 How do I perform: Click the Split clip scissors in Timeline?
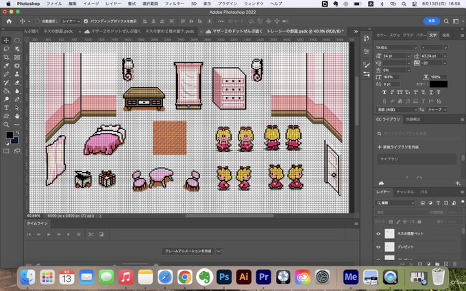point(91,234)
